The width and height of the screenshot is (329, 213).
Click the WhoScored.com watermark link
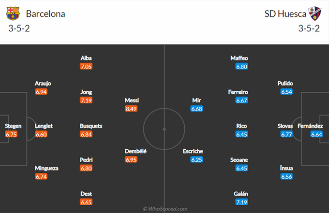(x=165, y=209)
